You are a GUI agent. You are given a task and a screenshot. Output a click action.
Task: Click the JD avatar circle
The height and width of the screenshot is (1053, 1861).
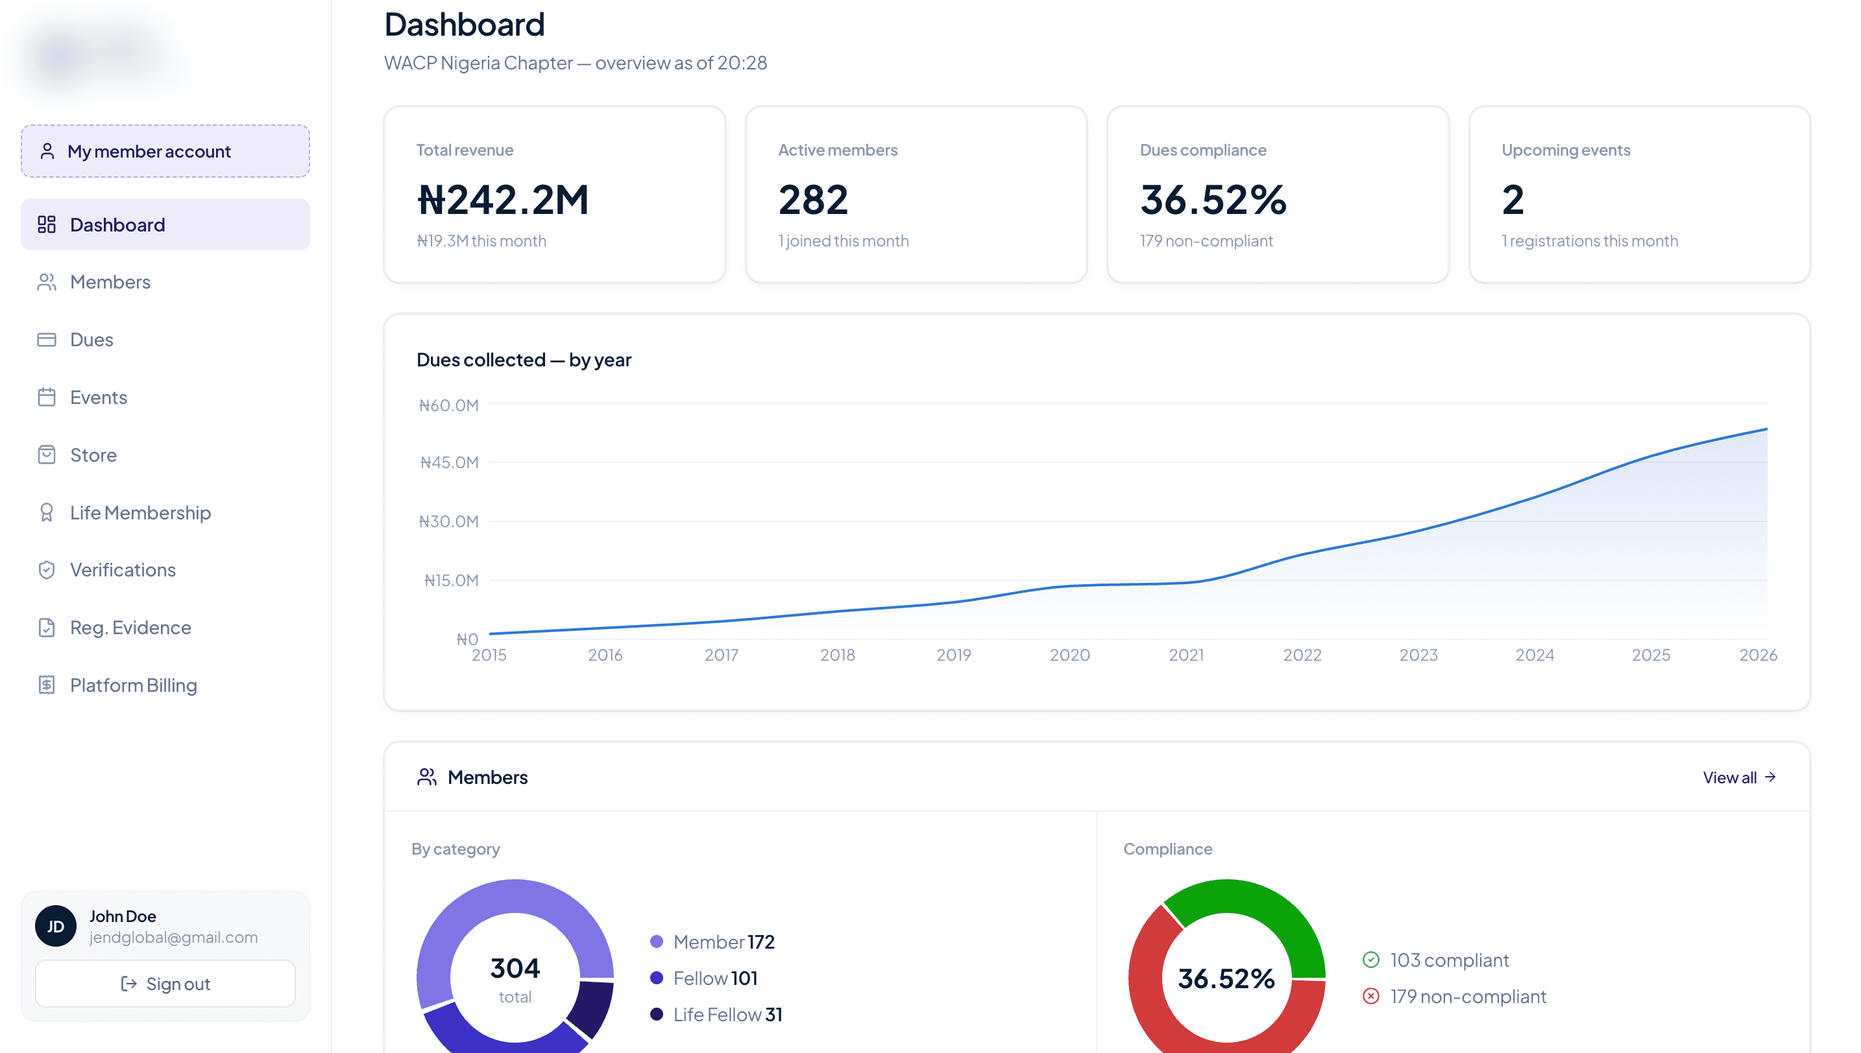56,927
